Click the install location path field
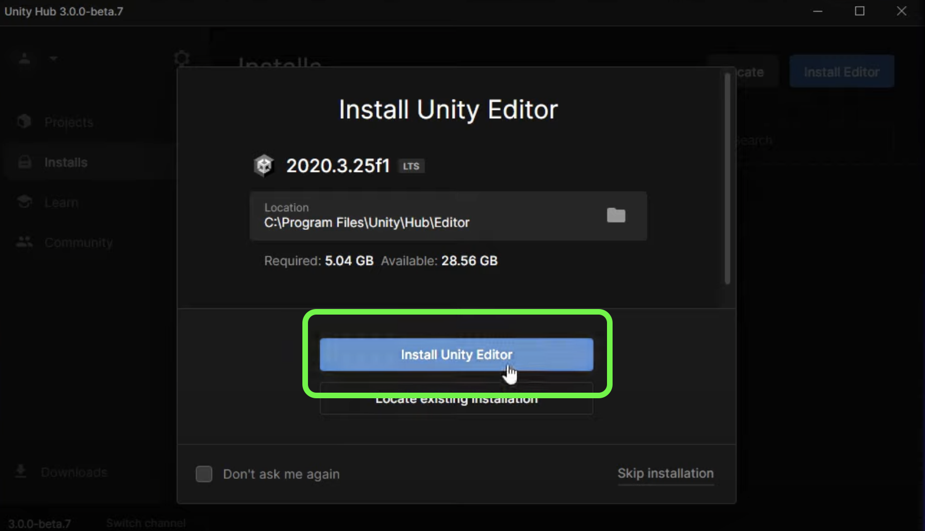Image resolution: width=925 pixels, height=531 pixels. click(448, 216)
